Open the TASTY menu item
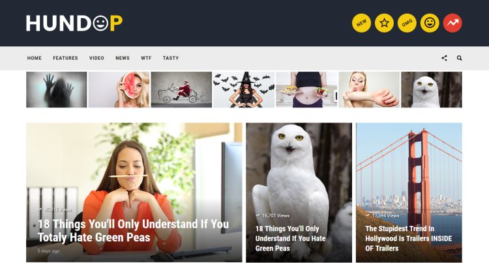Viewport: 489px width, 263px height. click(x=171, y=58)
